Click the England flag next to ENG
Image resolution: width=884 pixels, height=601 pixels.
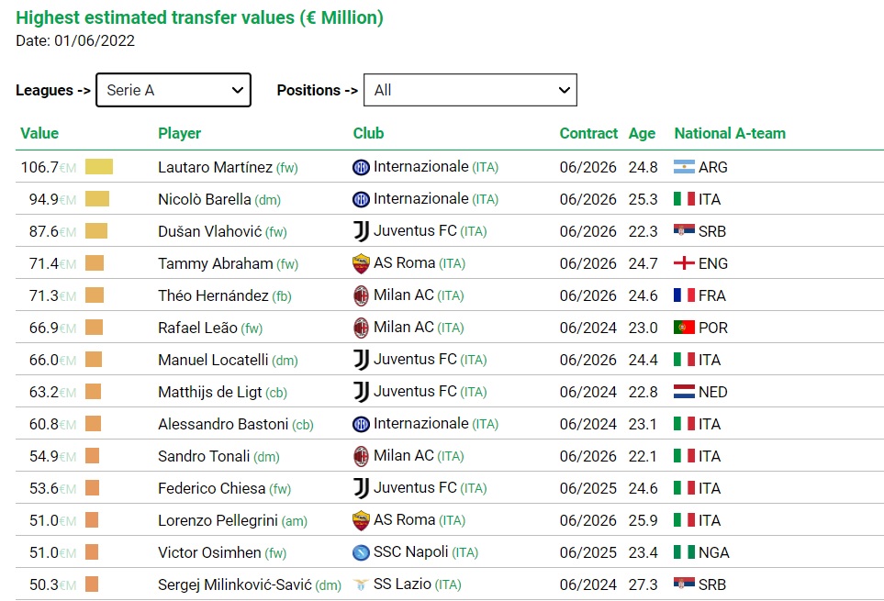click(684, 263)
